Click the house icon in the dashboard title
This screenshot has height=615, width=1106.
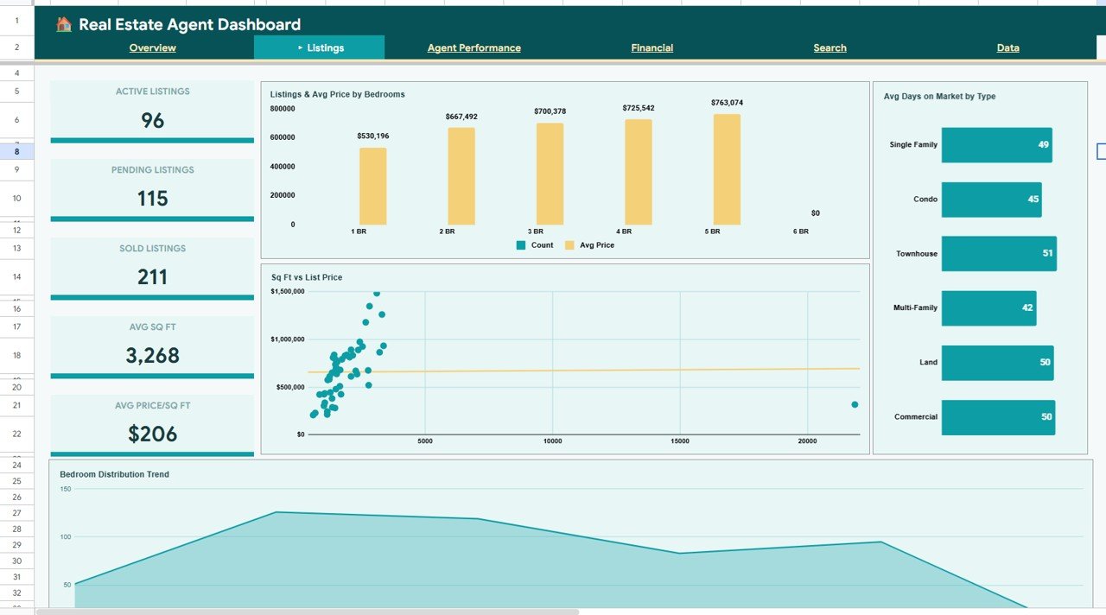pyautogui.click(x=61, y=23)
